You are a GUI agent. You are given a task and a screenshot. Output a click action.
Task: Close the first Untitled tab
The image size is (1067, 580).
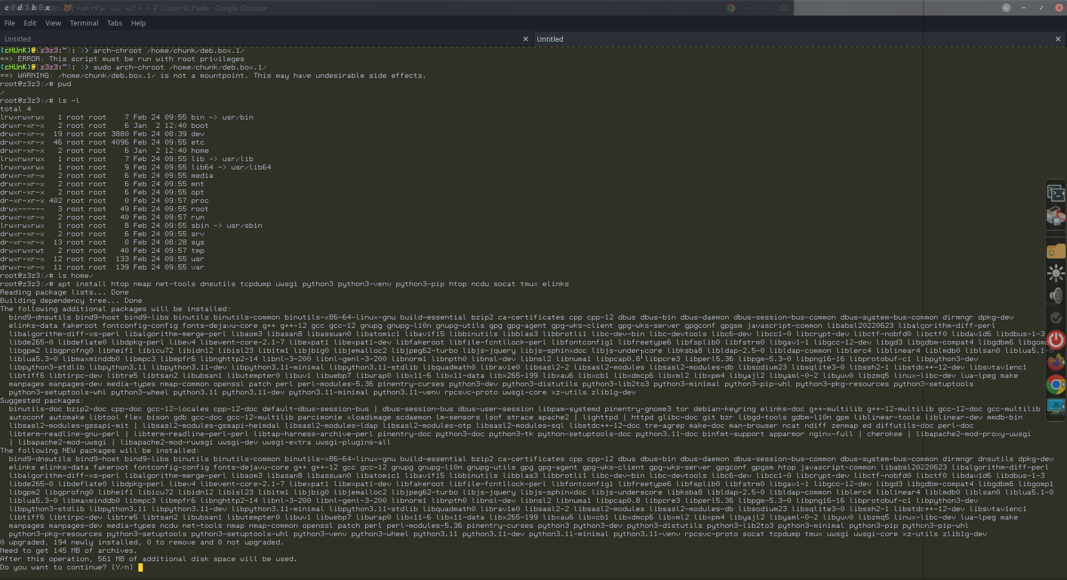525,39
